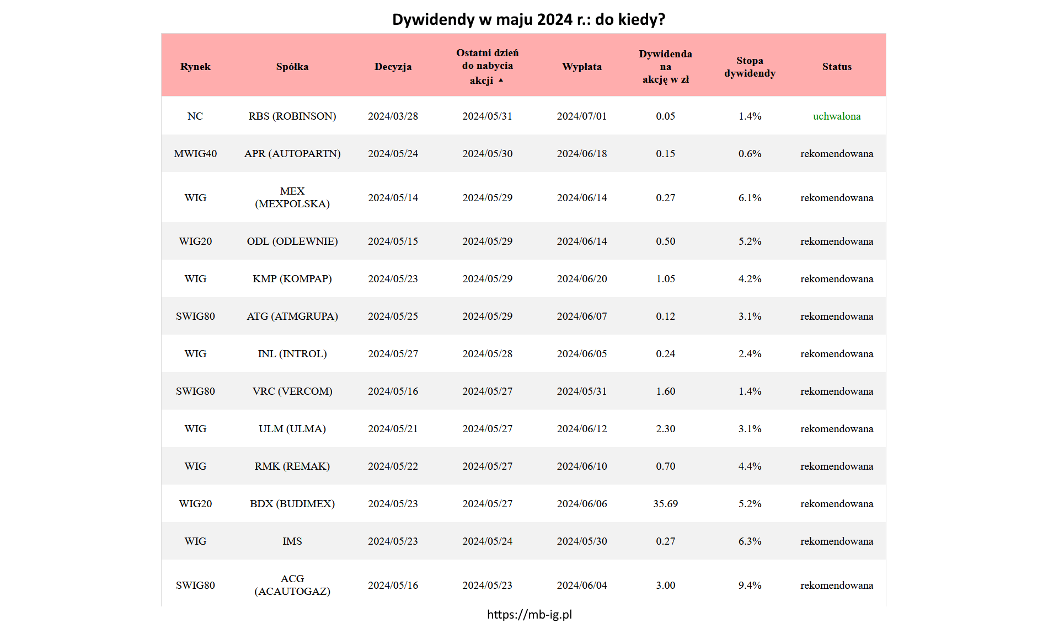Click the Decyzja column header
Viewport: 1059px width, 634px height.
point(393,67)
